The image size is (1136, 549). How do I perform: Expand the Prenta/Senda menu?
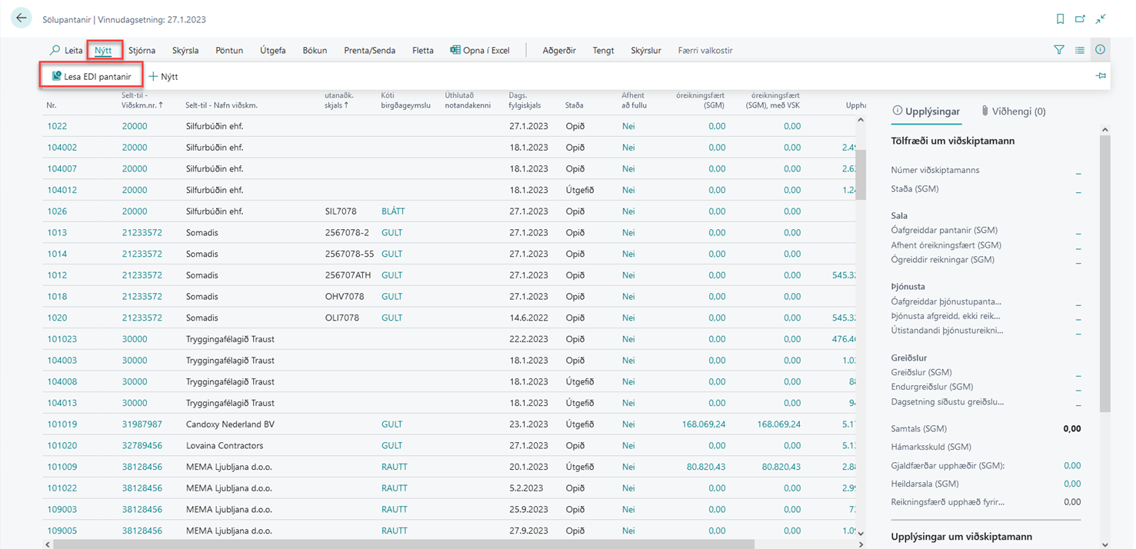pos(369,50)
